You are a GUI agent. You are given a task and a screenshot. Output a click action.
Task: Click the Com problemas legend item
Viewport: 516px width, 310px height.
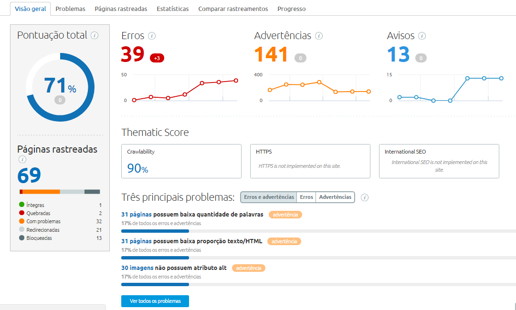[43, 221]
